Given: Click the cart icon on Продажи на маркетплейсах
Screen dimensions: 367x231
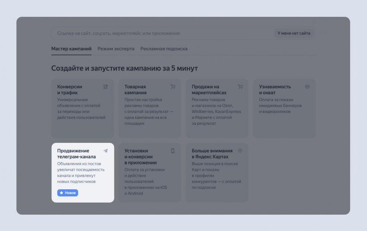Looking at the screenshot, I should coord(240,86).
